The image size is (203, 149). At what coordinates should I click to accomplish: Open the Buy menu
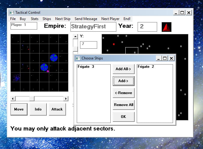23,19
